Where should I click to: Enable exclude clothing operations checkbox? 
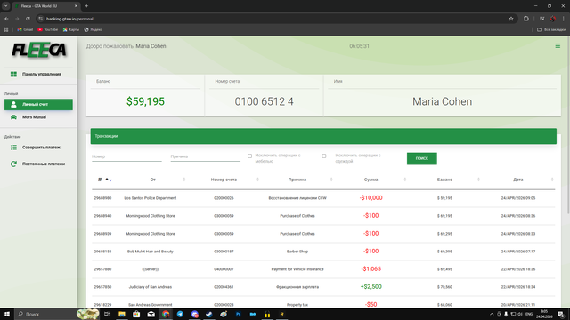coord(324,156)
